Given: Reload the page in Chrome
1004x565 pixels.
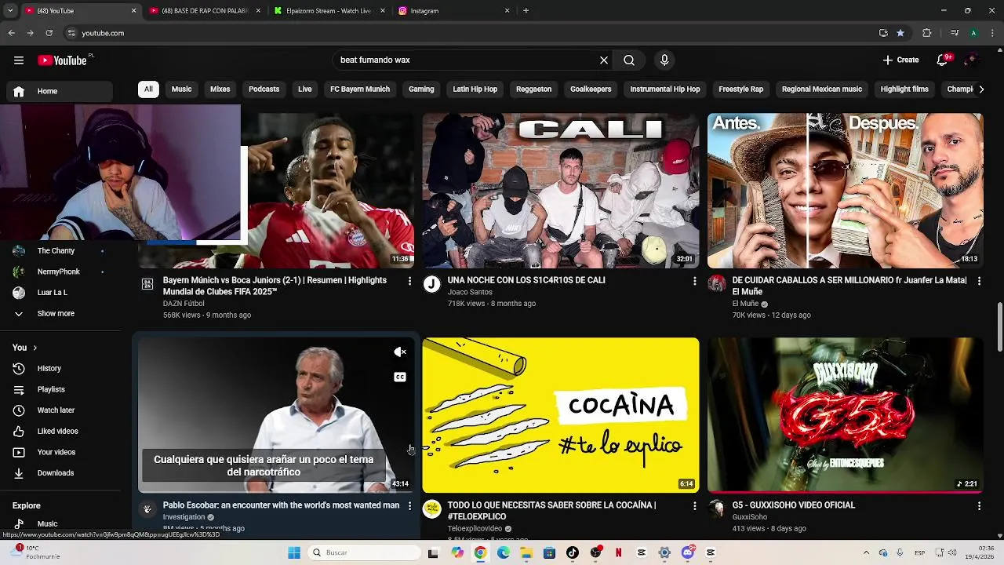Looking at the screenshot, I should pyautogui.click(x=49, y=33).
